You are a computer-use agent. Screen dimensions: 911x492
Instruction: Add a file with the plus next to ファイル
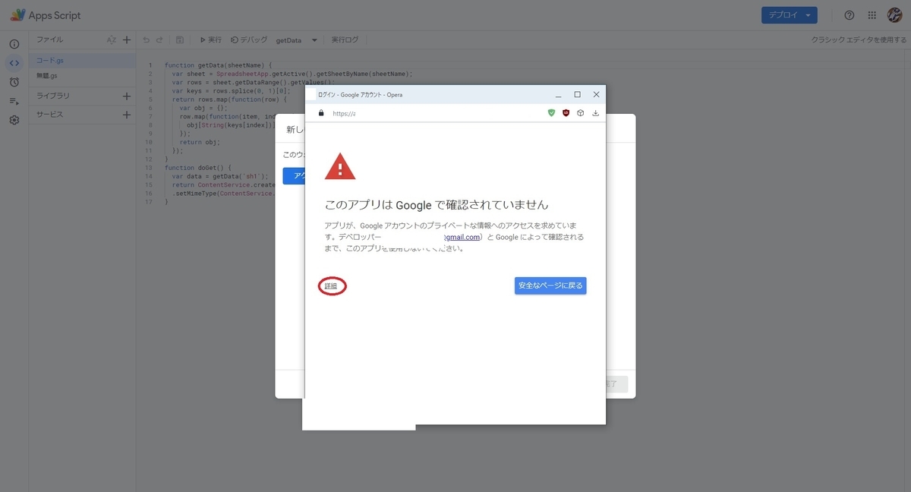coord(127,39)
